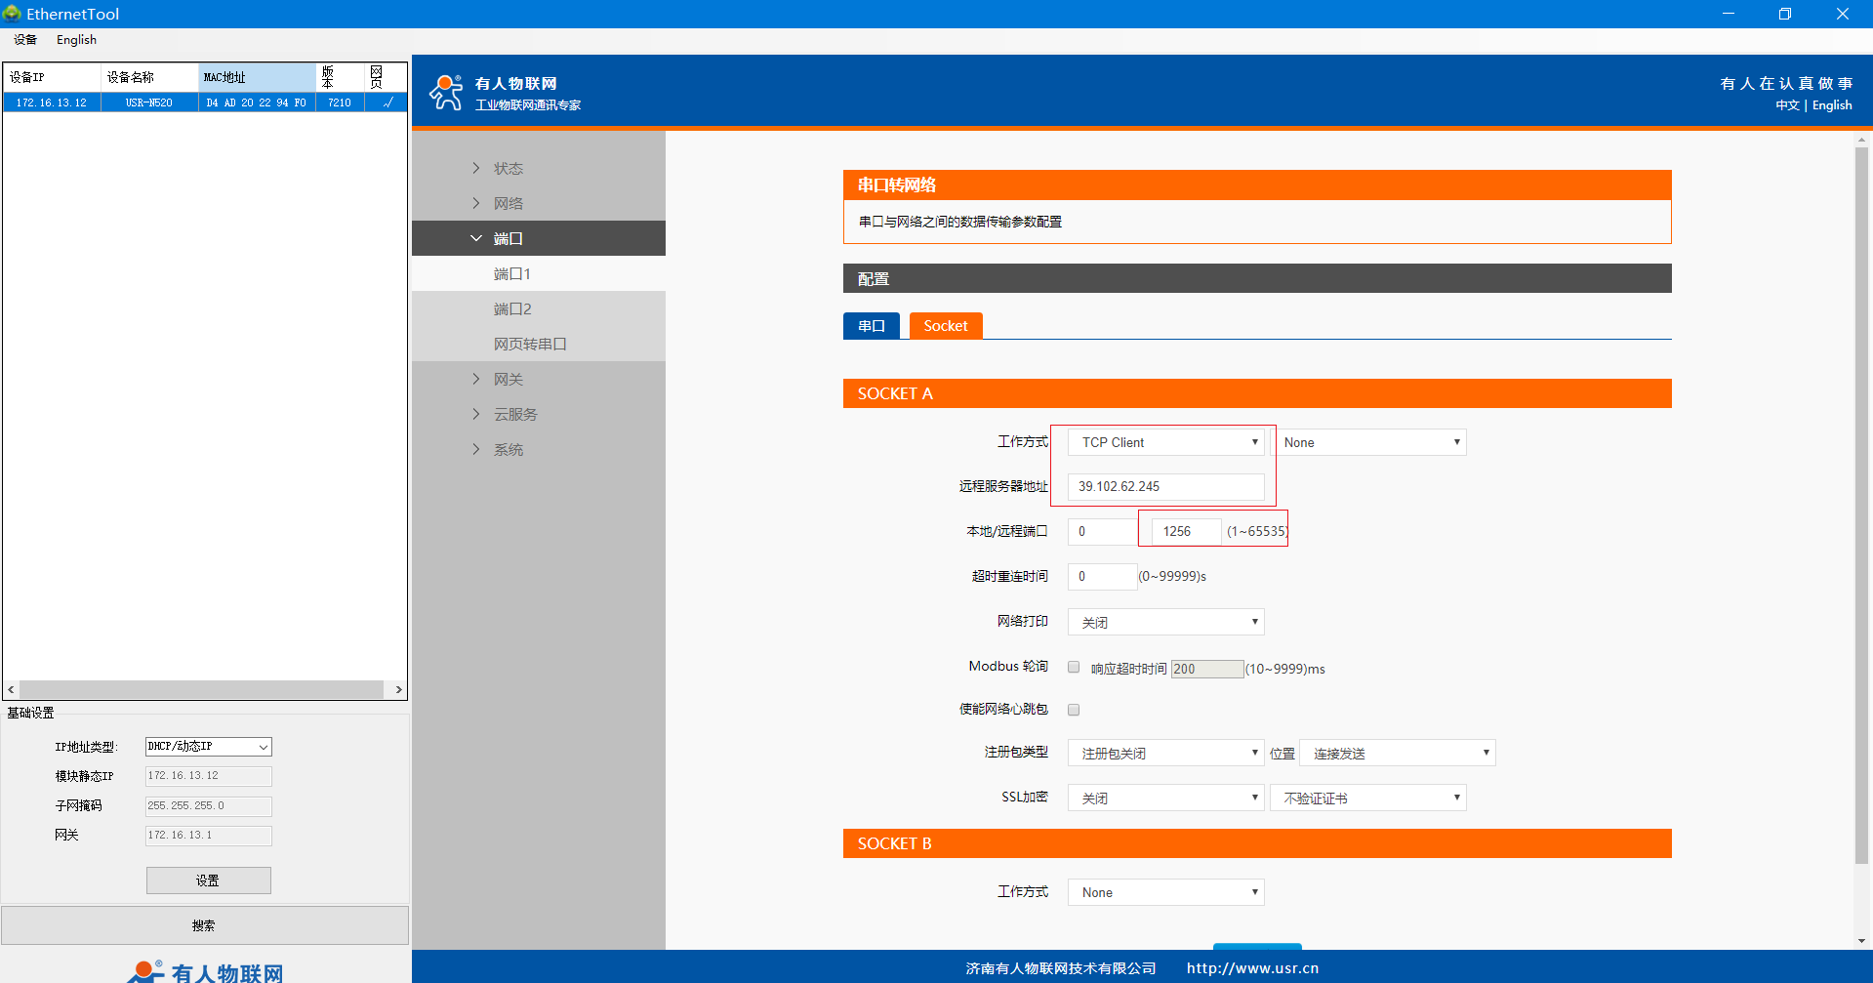1873x983 pixels.
Task: Click the 设置 button in basic settings
Action: click(x=208, y=881)
